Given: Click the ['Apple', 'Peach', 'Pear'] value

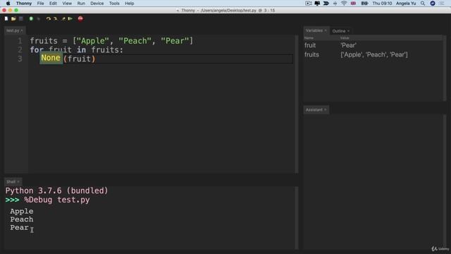Looking at the screenshot, I should point(374,54).
